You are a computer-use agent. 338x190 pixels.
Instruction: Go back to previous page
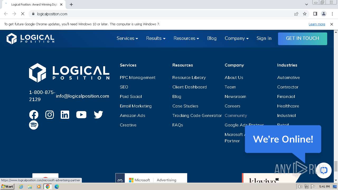[6, 14]
